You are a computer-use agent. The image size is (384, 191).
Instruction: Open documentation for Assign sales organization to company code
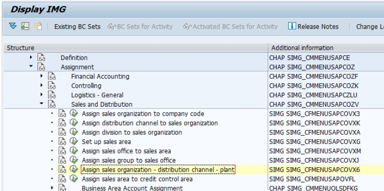62,113
